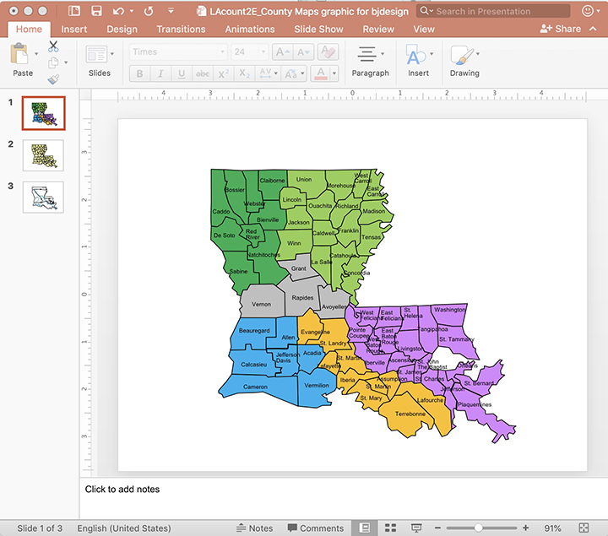Click the Copy icon

tap(53, 62)
